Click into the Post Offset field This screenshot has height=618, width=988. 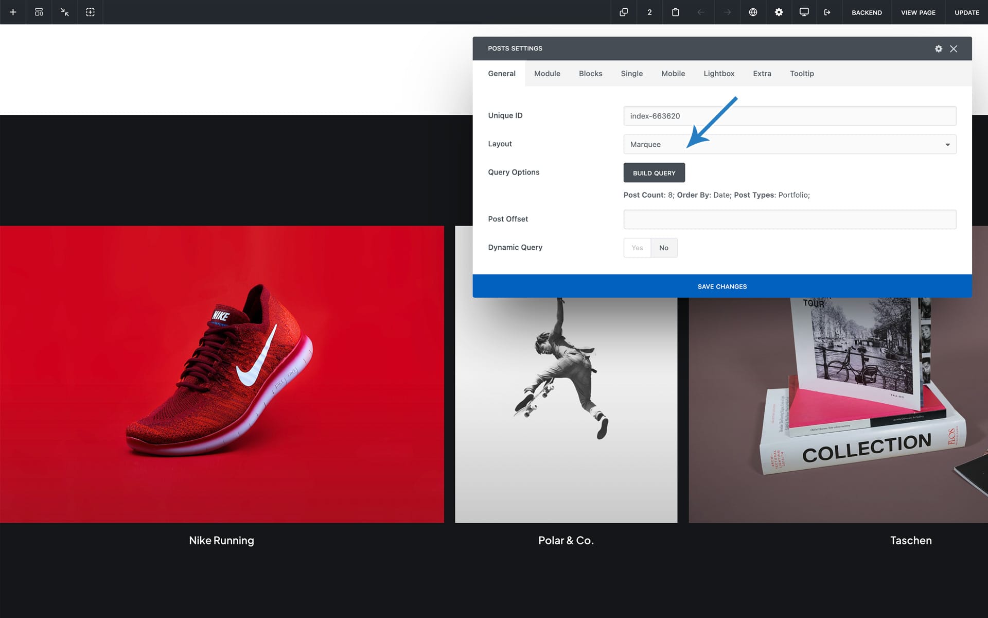pos(789,219)
